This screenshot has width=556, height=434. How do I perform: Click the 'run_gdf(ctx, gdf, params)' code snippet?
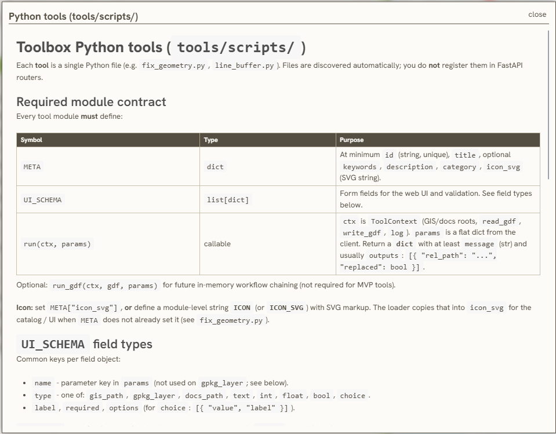click(105, 286)
